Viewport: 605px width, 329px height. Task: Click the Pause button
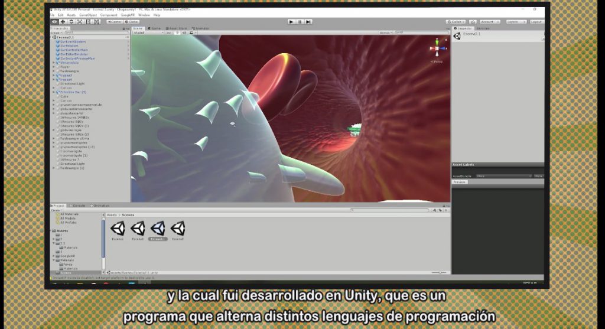[x=300, y=22]
